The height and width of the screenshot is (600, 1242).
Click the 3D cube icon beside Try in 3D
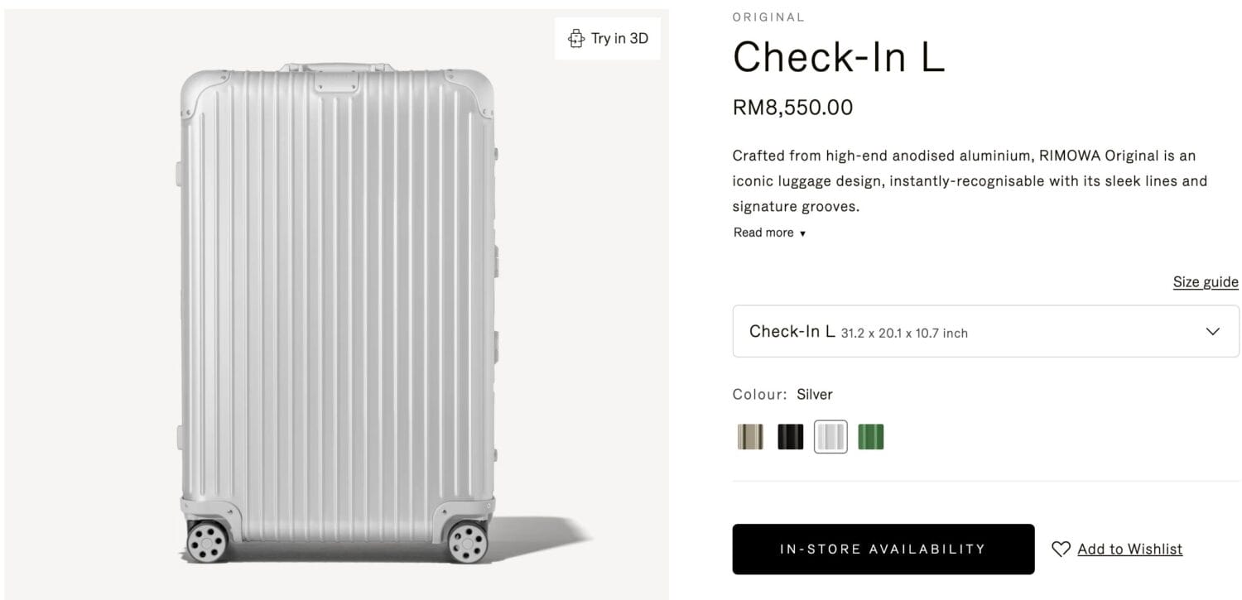(x=575, y=38)
